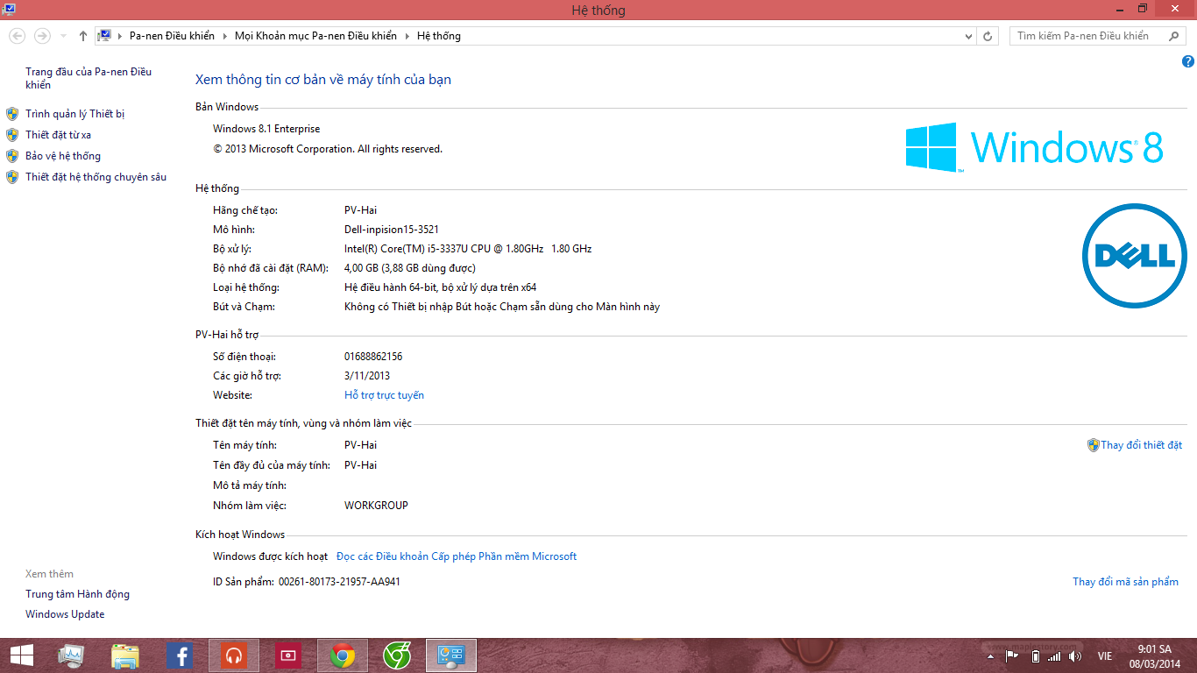Viewport: 1197px width, 673px height.
Task: Expand chevron after Pa-nen Điều khiển breadcrumb
Action: pyautogui.click(x=224, y=36)
